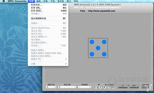Open the 音频模式 dropdown
Image resolution: width=154 pixels, height=93 pixels.
[84, 87]
